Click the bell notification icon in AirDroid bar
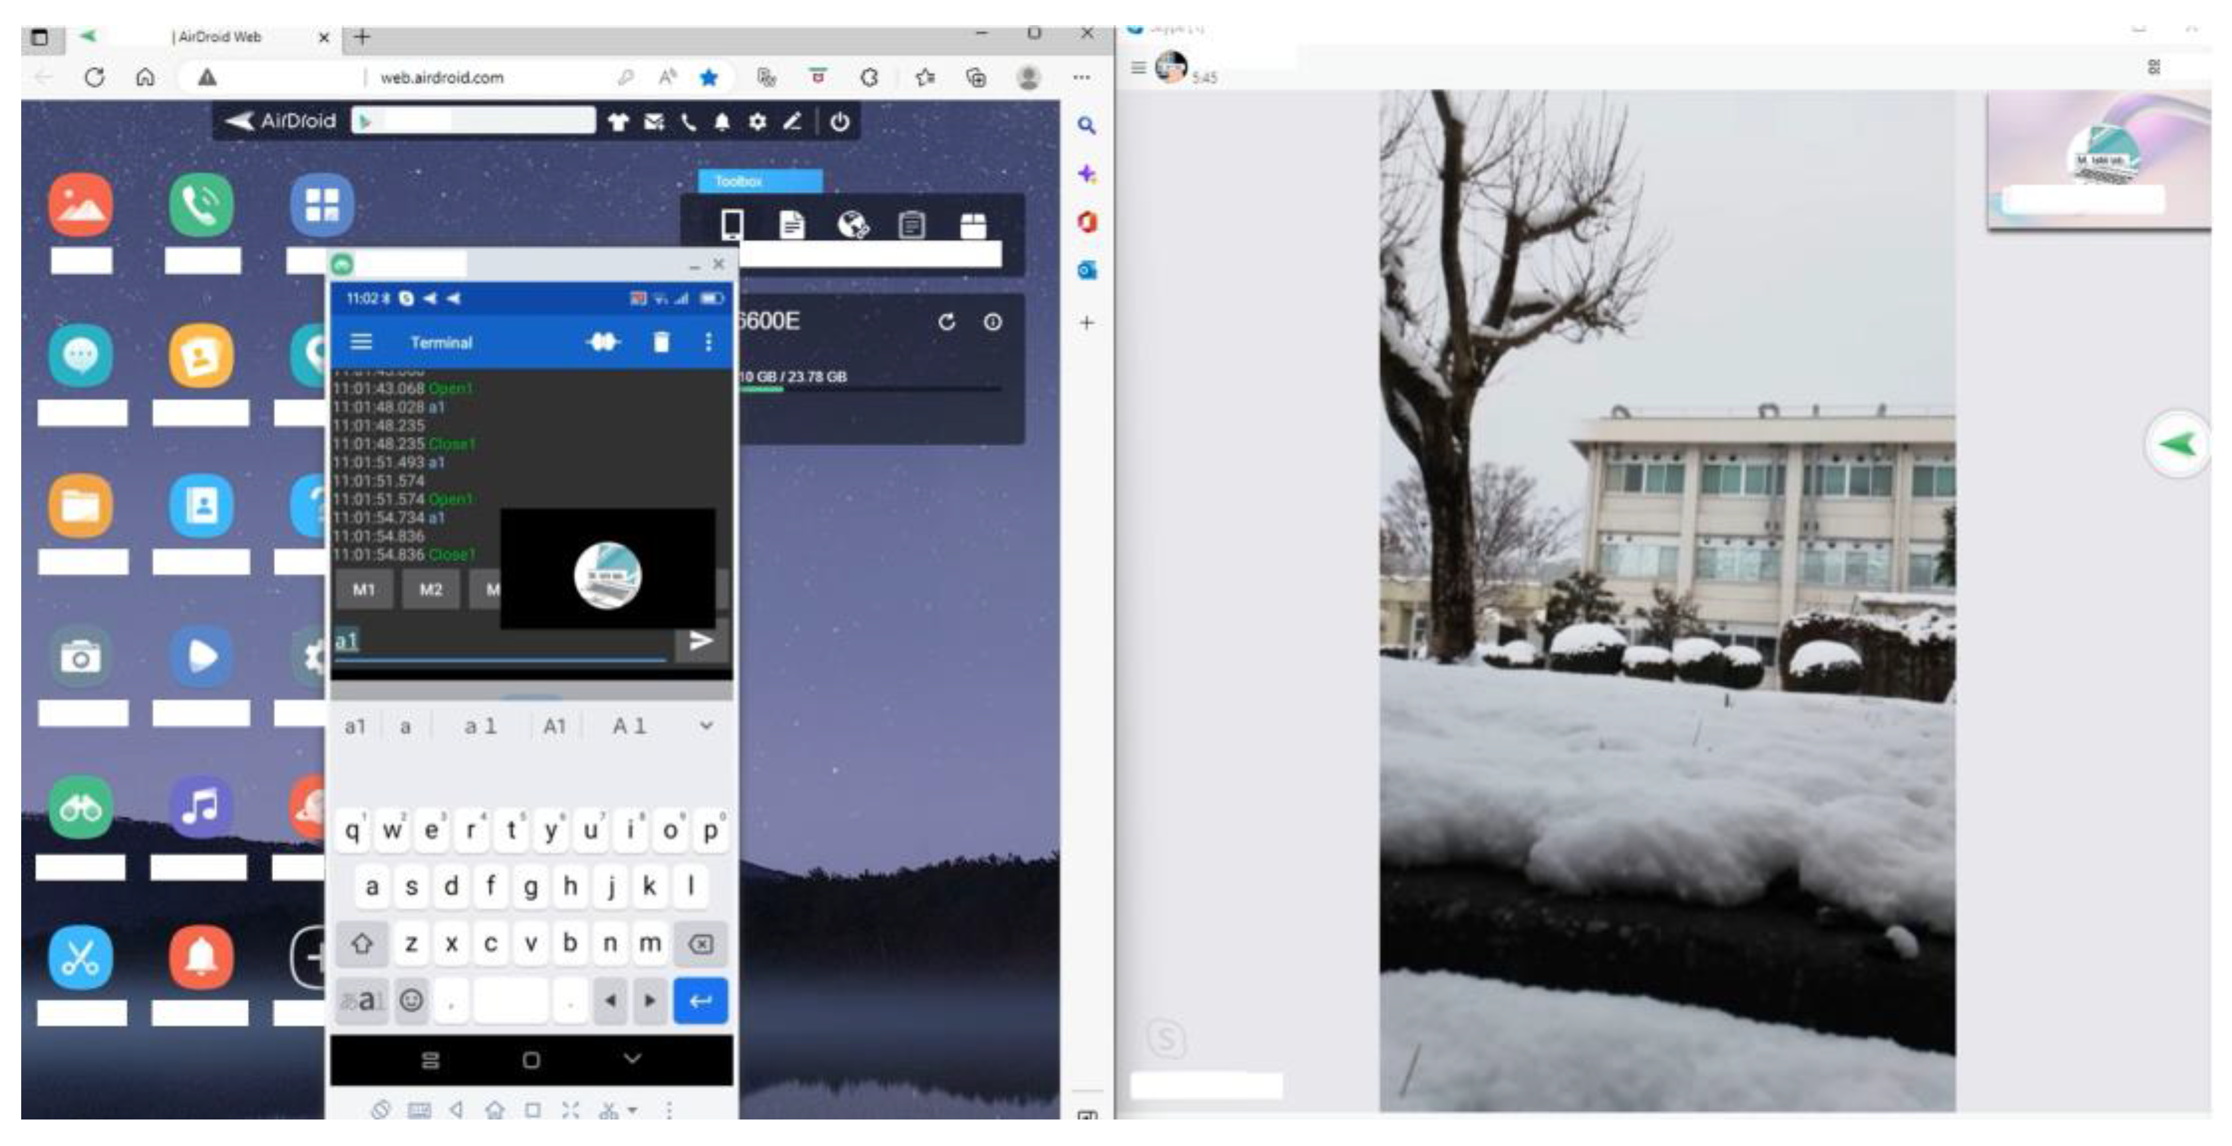 pyautogui.click(x=722, y=122)
